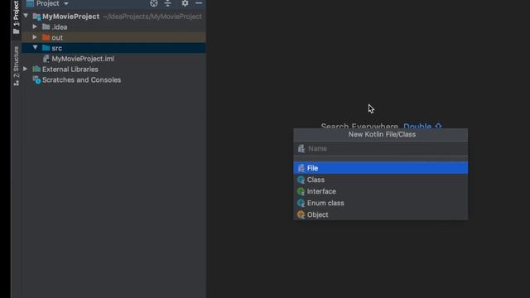Screen dimensions: 530x298
Task: Select MyMovieProject.iml file
Action: point(83,59)
